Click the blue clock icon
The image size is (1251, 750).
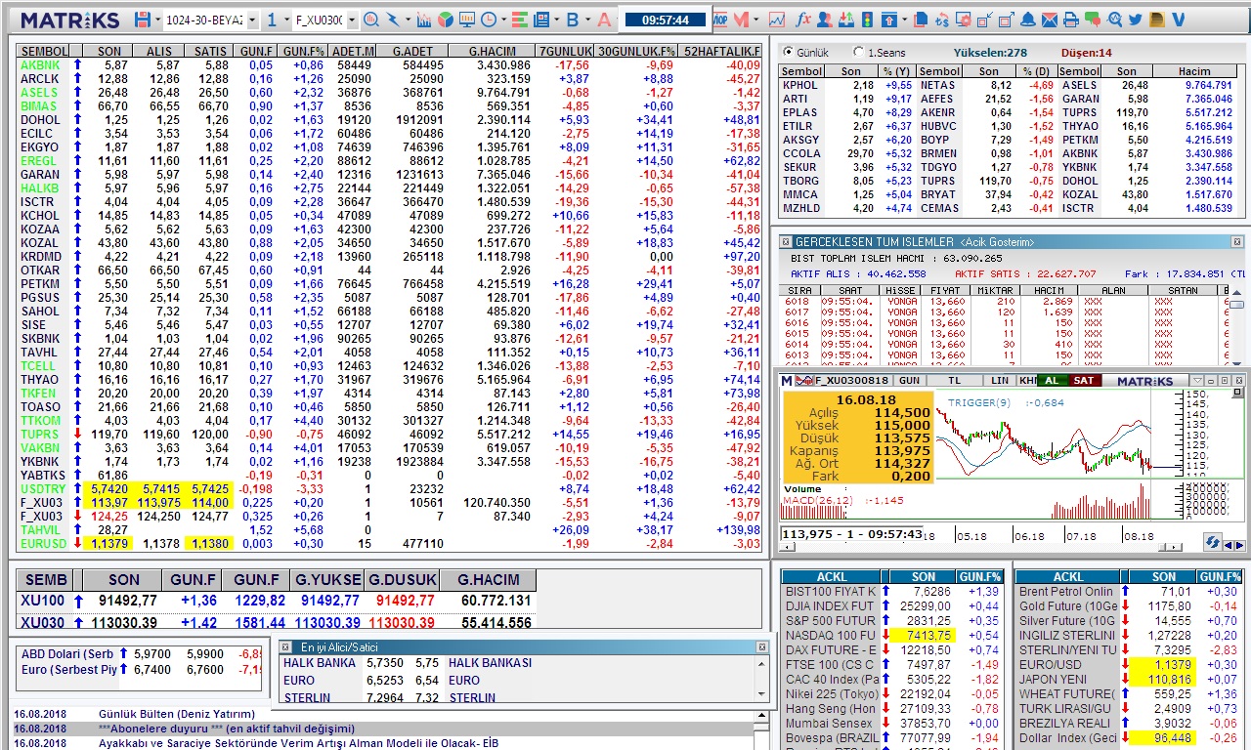point(488,20)
